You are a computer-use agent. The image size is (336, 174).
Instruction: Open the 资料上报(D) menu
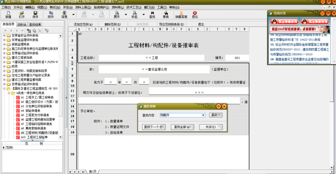(83, 7)
